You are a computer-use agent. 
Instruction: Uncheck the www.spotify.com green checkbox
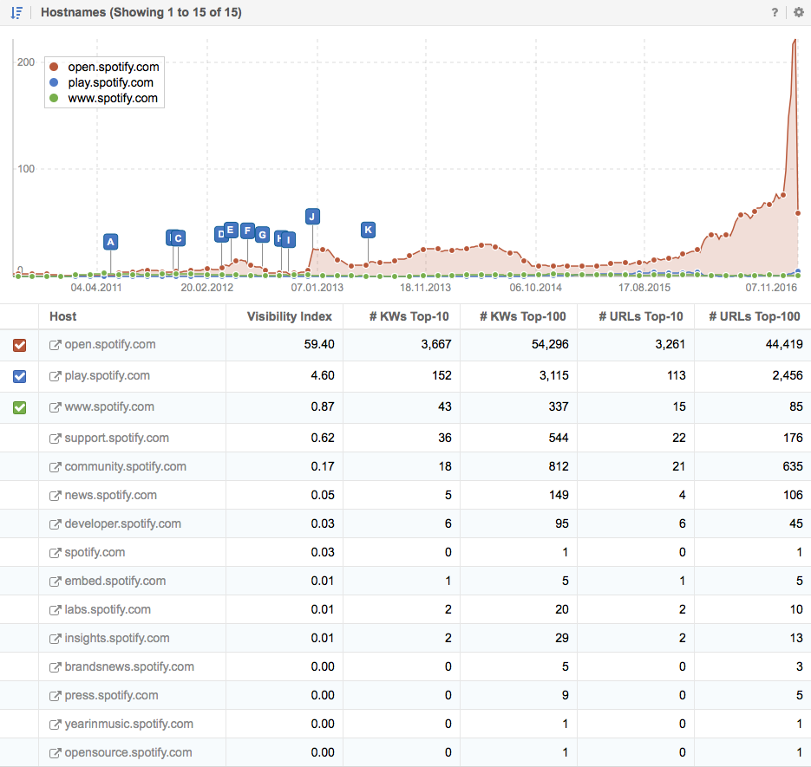click(x=20, y=407)
